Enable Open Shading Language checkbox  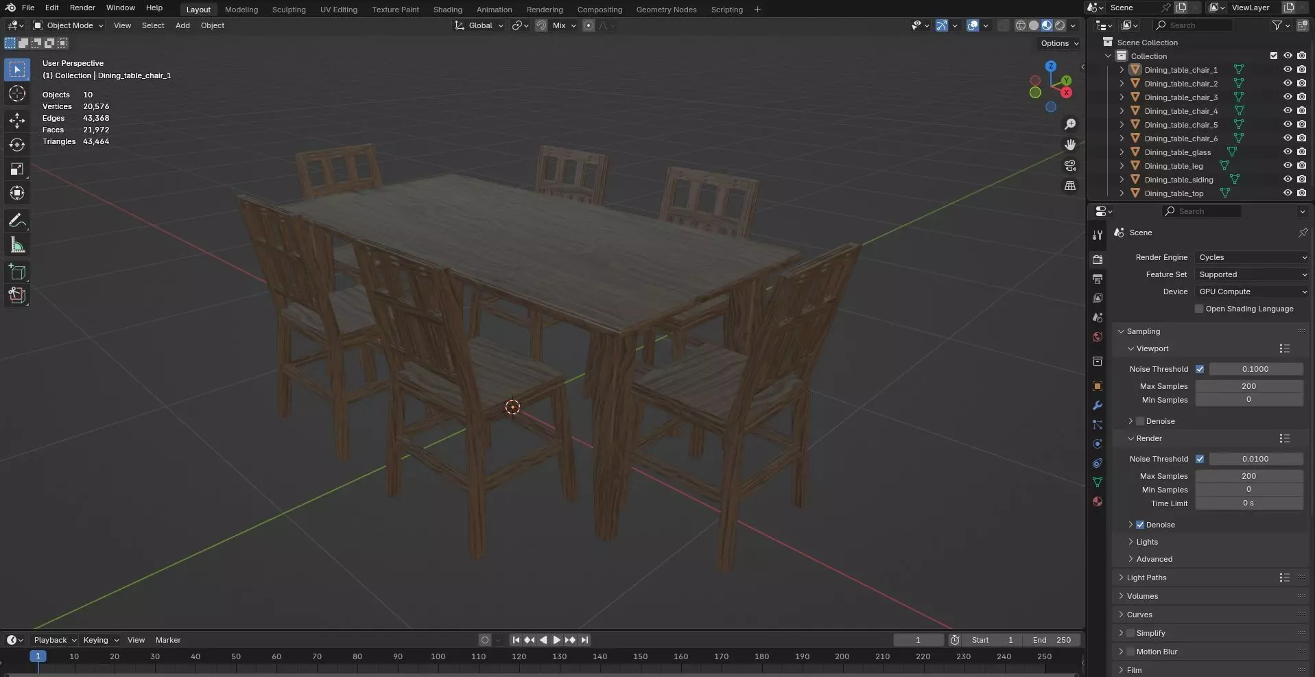pos(1199,309)
